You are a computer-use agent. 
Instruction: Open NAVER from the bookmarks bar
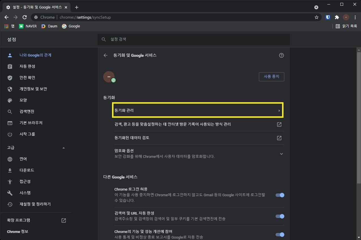point(27,26)
